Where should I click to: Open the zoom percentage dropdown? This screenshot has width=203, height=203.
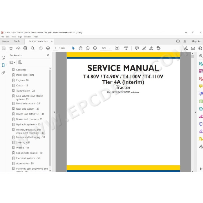(x=110, y=48)
